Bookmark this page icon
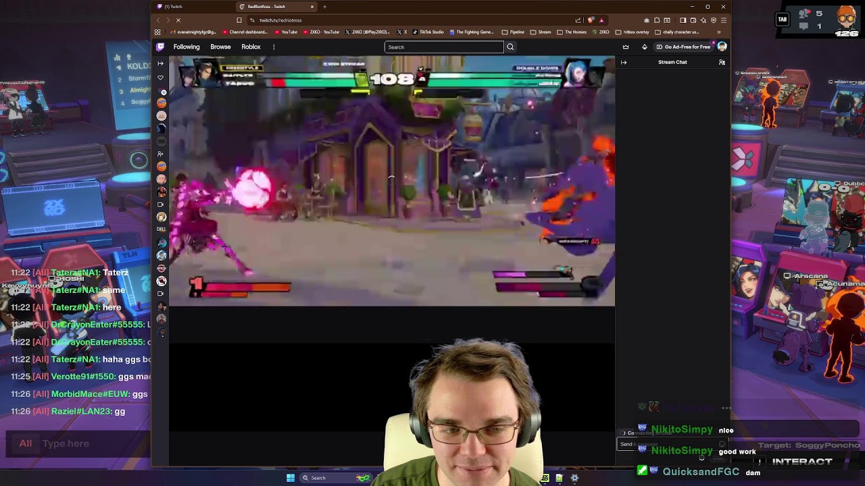This screenshot has width=865, height=486. click(239, 20)
